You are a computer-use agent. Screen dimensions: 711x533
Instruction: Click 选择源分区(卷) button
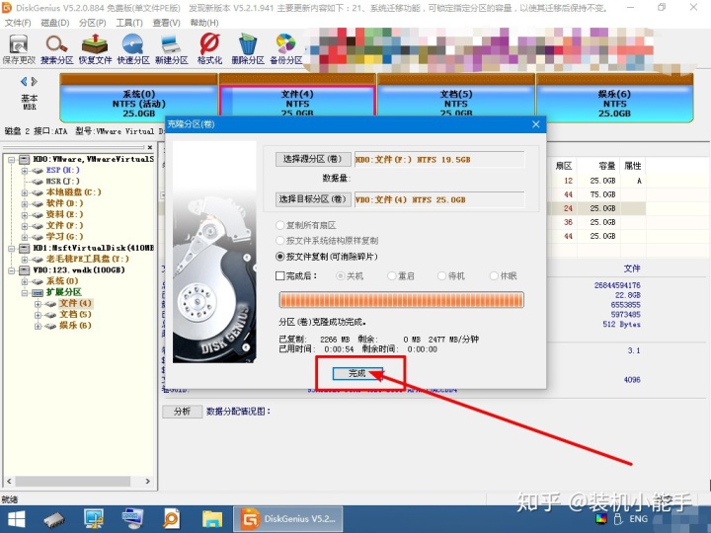[x=313, y=159]
